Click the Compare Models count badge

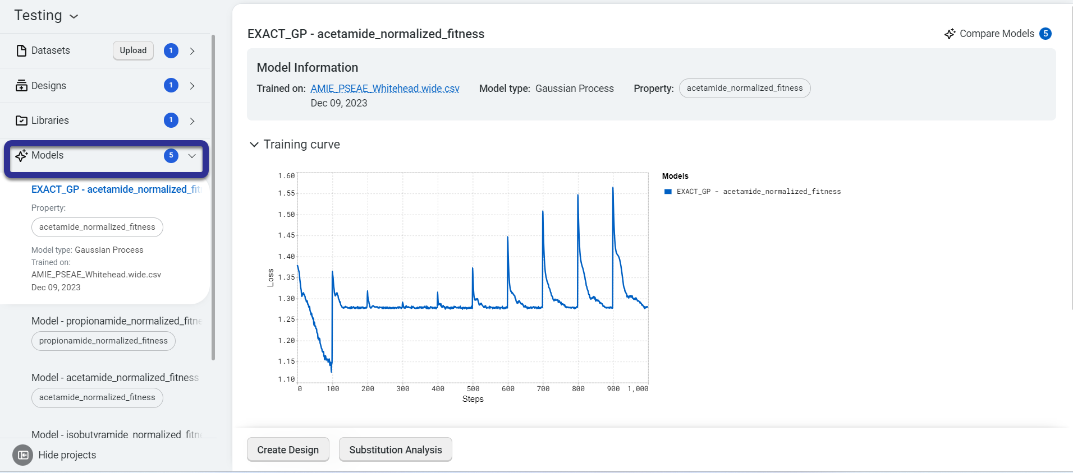(1046, 34)
